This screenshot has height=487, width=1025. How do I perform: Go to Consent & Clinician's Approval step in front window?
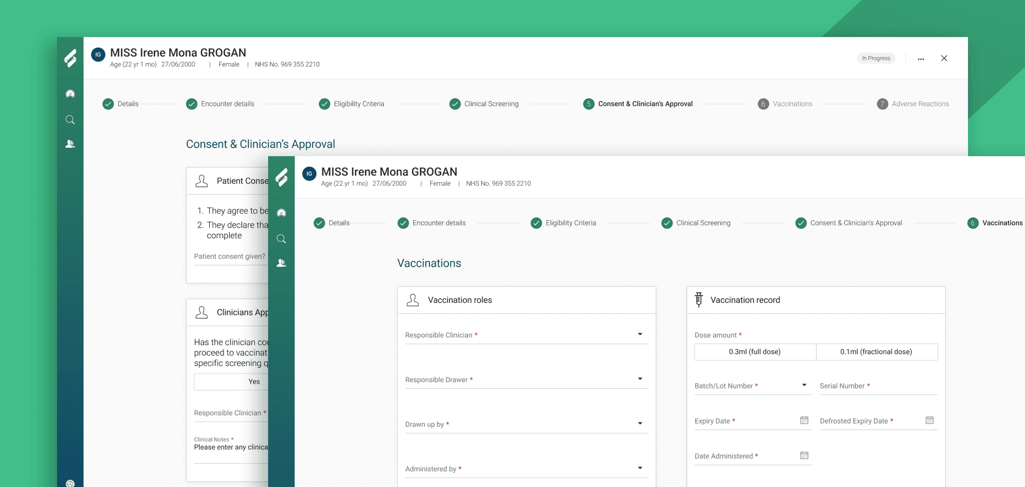click(x=849, y=223)
